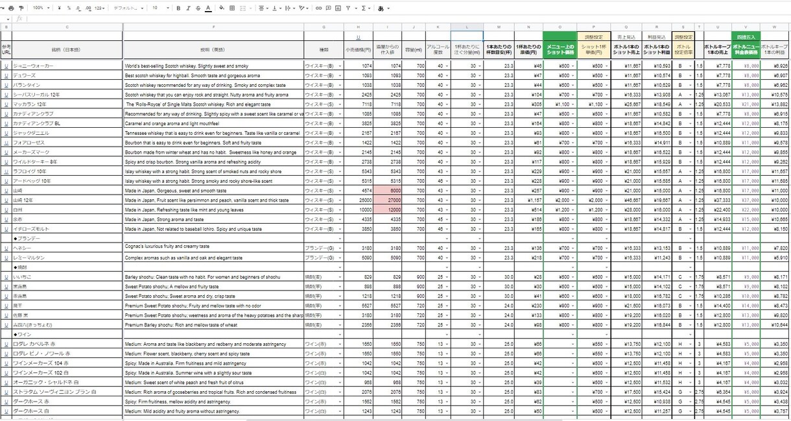The image size is (791, 421).
Task: Format as percent
Action: [x=69, y=8]
